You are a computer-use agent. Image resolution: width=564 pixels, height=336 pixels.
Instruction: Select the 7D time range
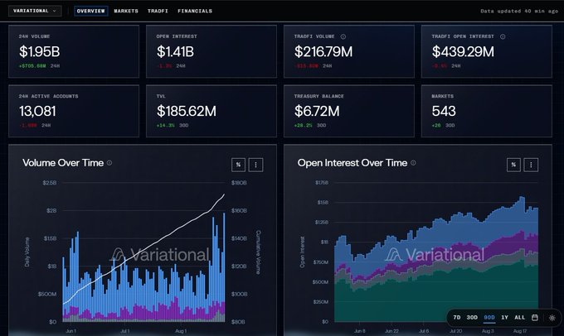[457, 317]
